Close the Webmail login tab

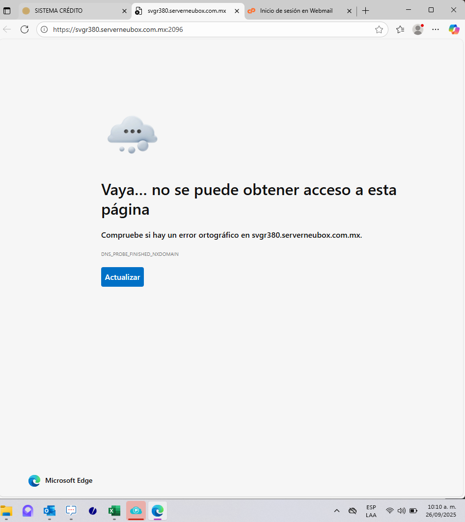[350, 11]
